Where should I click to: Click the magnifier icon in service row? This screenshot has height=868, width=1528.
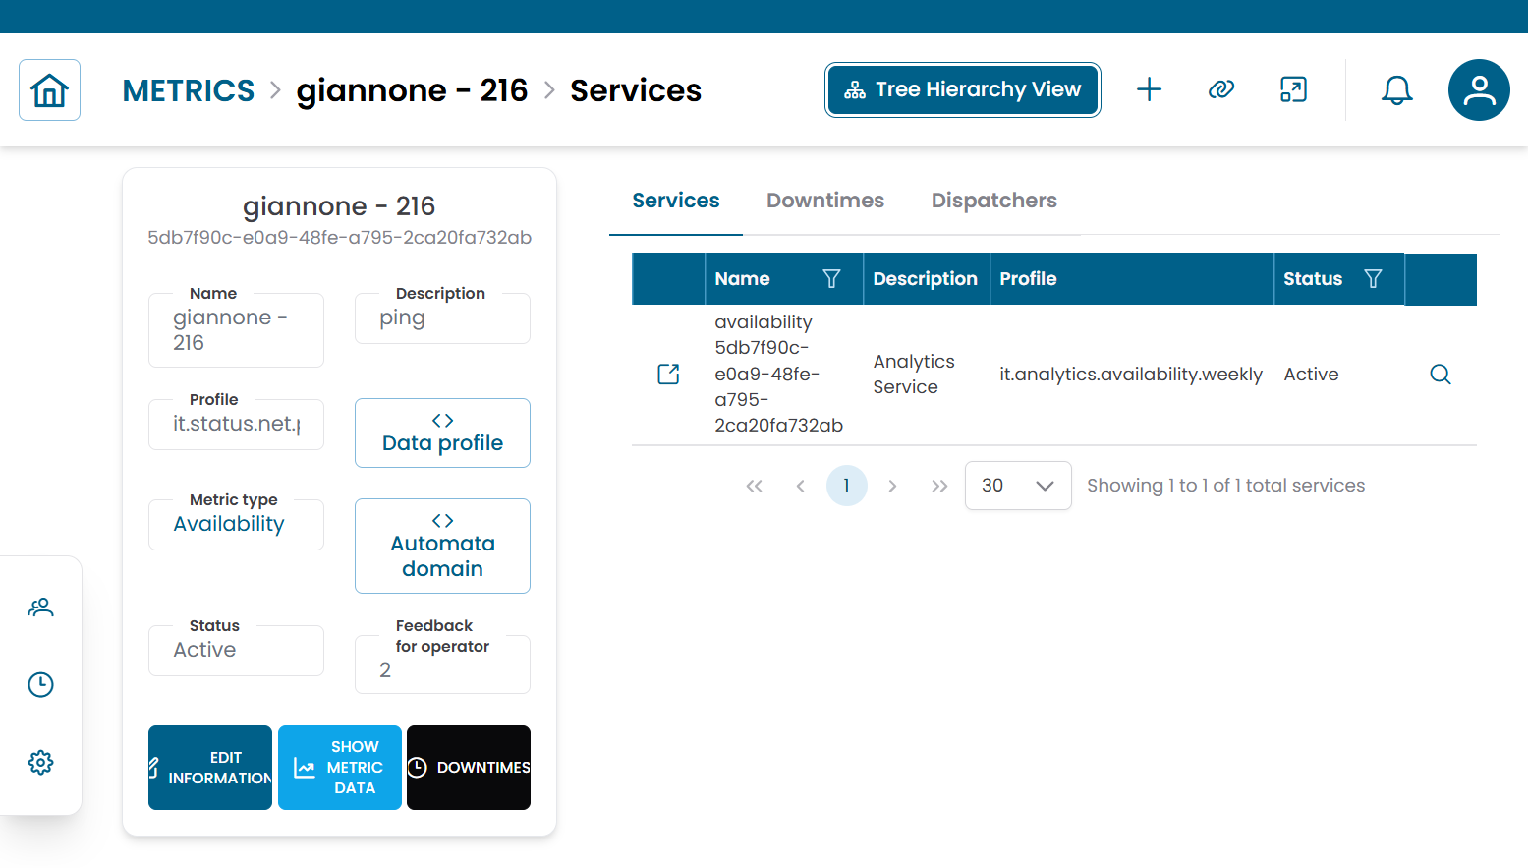click(x=1440, y=375)
